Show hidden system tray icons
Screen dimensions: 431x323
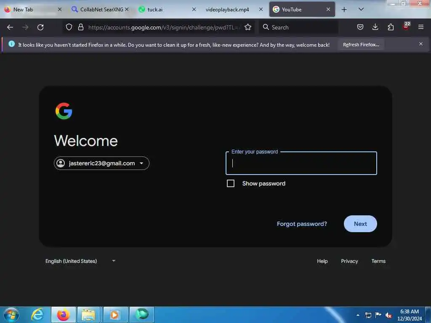pos(358,315)
